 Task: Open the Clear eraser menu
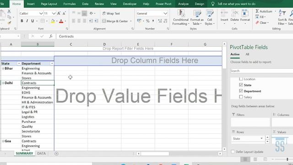click(262, 22)
